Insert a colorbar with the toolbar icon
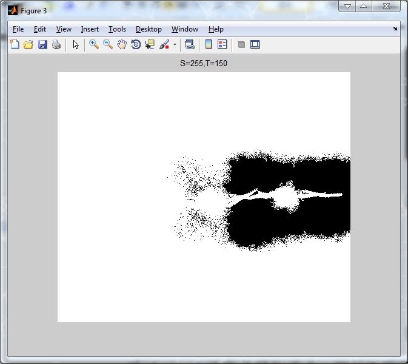The image size is (408, 364). 209,44
